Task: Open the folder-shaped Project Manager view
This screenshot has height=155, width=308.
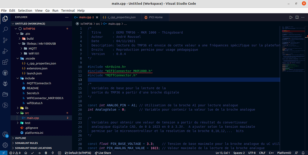Action: tap(5, 94)
